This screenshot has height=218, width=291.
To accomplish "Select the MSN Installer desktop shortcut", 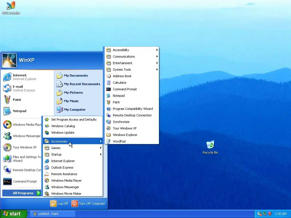I will pyautogui.click(x=11, y=8).
